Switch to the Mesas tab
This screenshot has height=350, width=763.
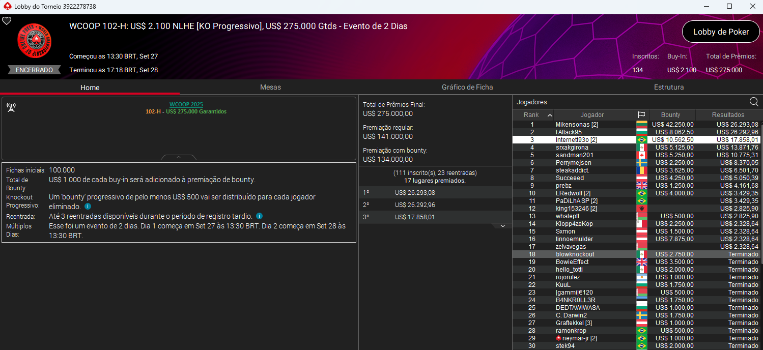tap(270, 87)
